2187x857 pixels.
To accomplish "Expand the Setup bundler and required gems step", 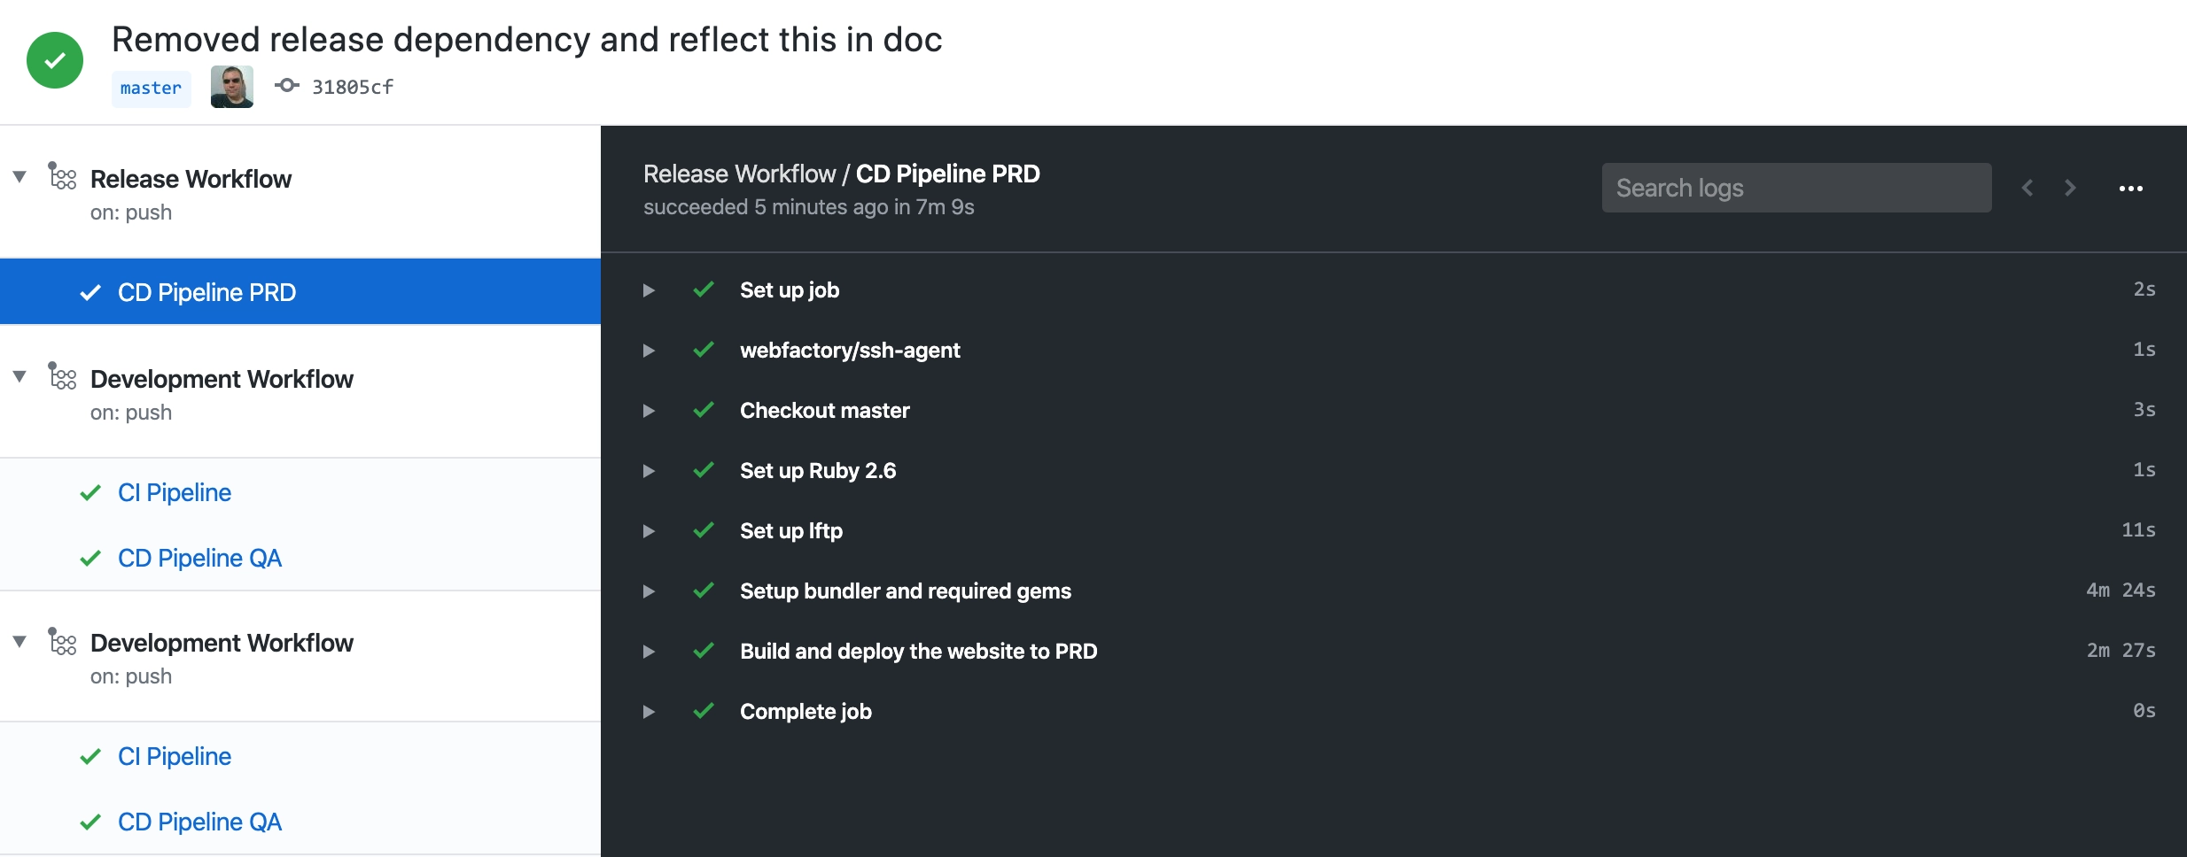I will [x=649, y=591].
